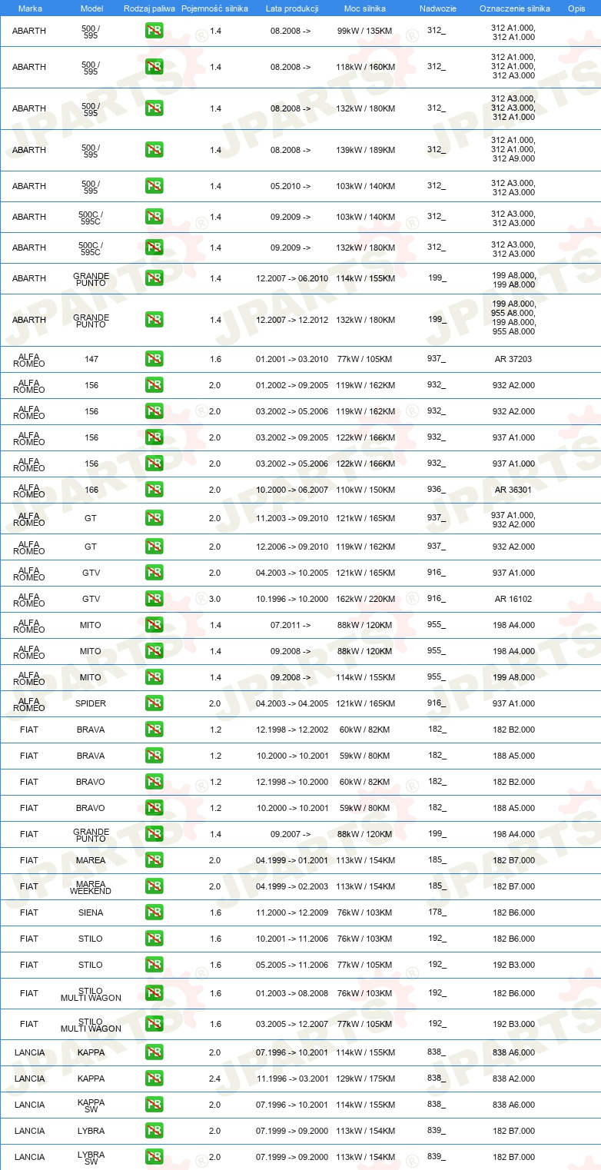
Task: Click the fuel icon in the 500C/595C 132kW row
Action: tap(154, 248)
